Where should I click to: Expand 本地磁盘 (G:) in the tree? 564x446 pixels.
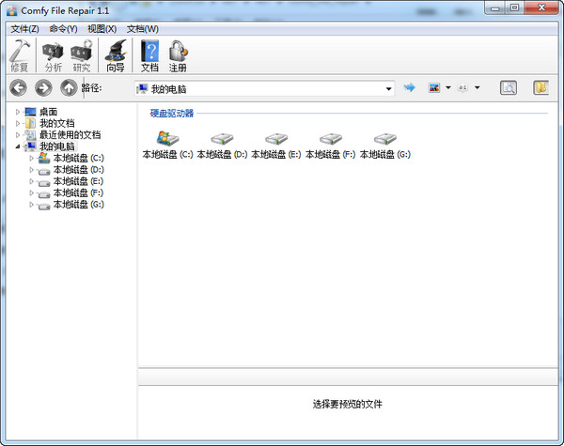coord(32,205)
